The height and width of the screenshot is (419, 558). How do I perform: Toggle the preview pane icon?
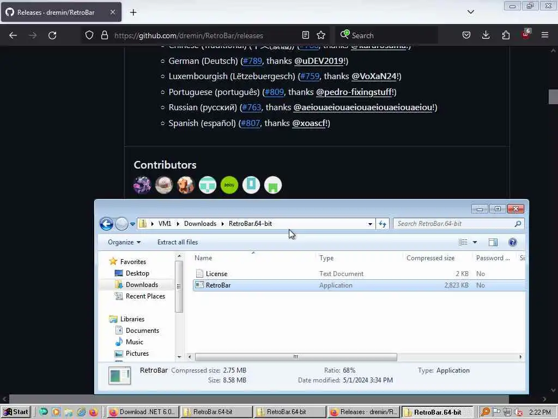point(493,242)
